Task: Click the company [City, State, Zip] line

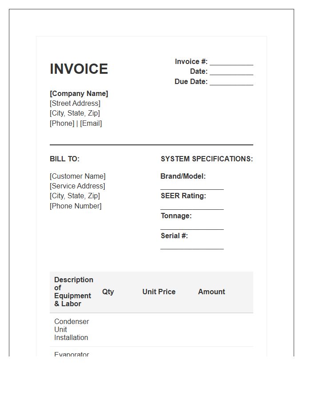Action: [75, 113]
